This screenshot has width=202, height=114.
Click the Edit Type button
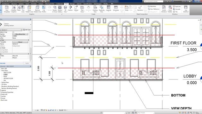point(27,30)
